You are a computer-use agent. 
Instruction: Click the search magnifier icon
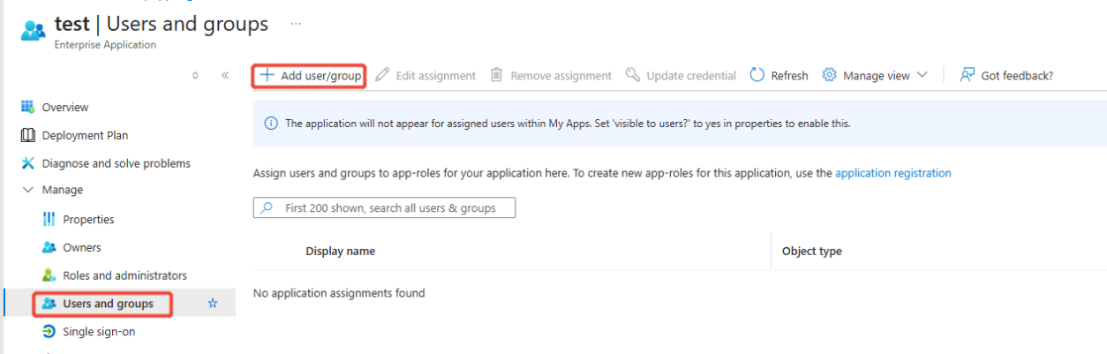click(267, 208)
